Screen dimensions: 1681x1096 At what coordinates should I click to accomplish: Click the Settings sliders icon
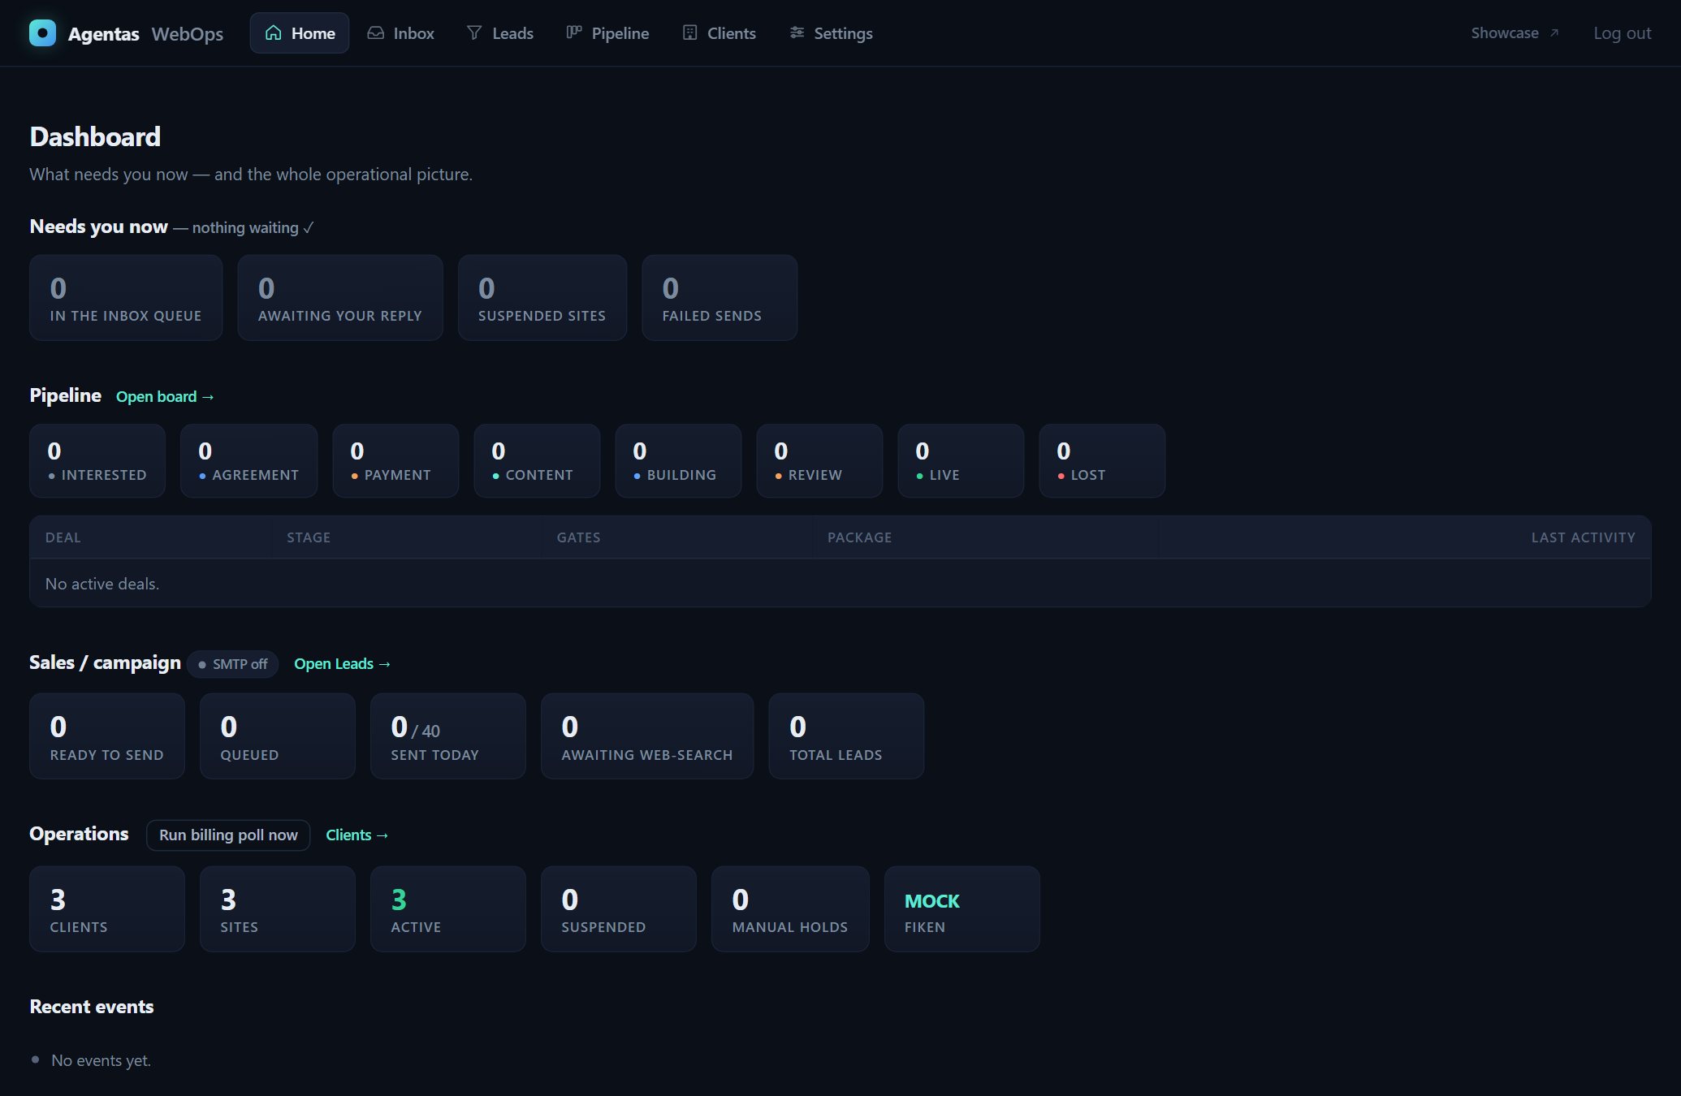[x=797, y=32]
